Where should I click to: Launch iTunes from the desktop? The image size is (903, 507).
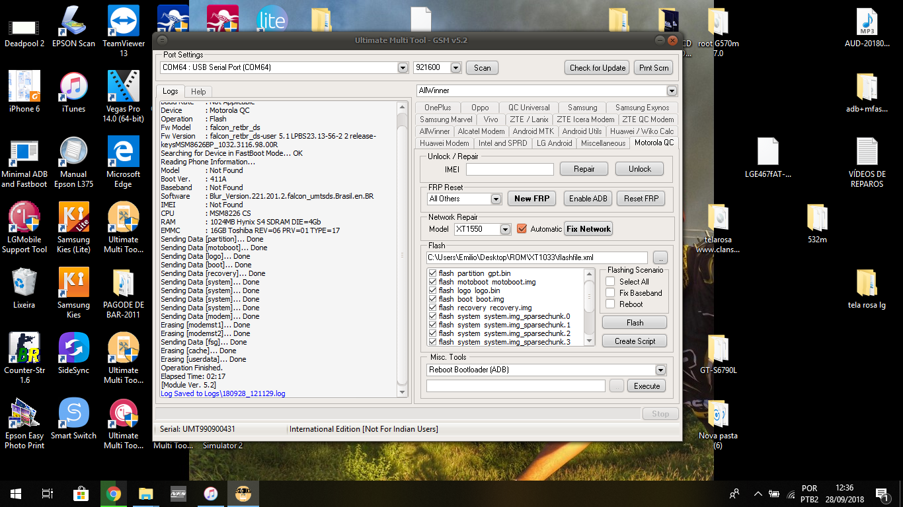click(73, 92)
